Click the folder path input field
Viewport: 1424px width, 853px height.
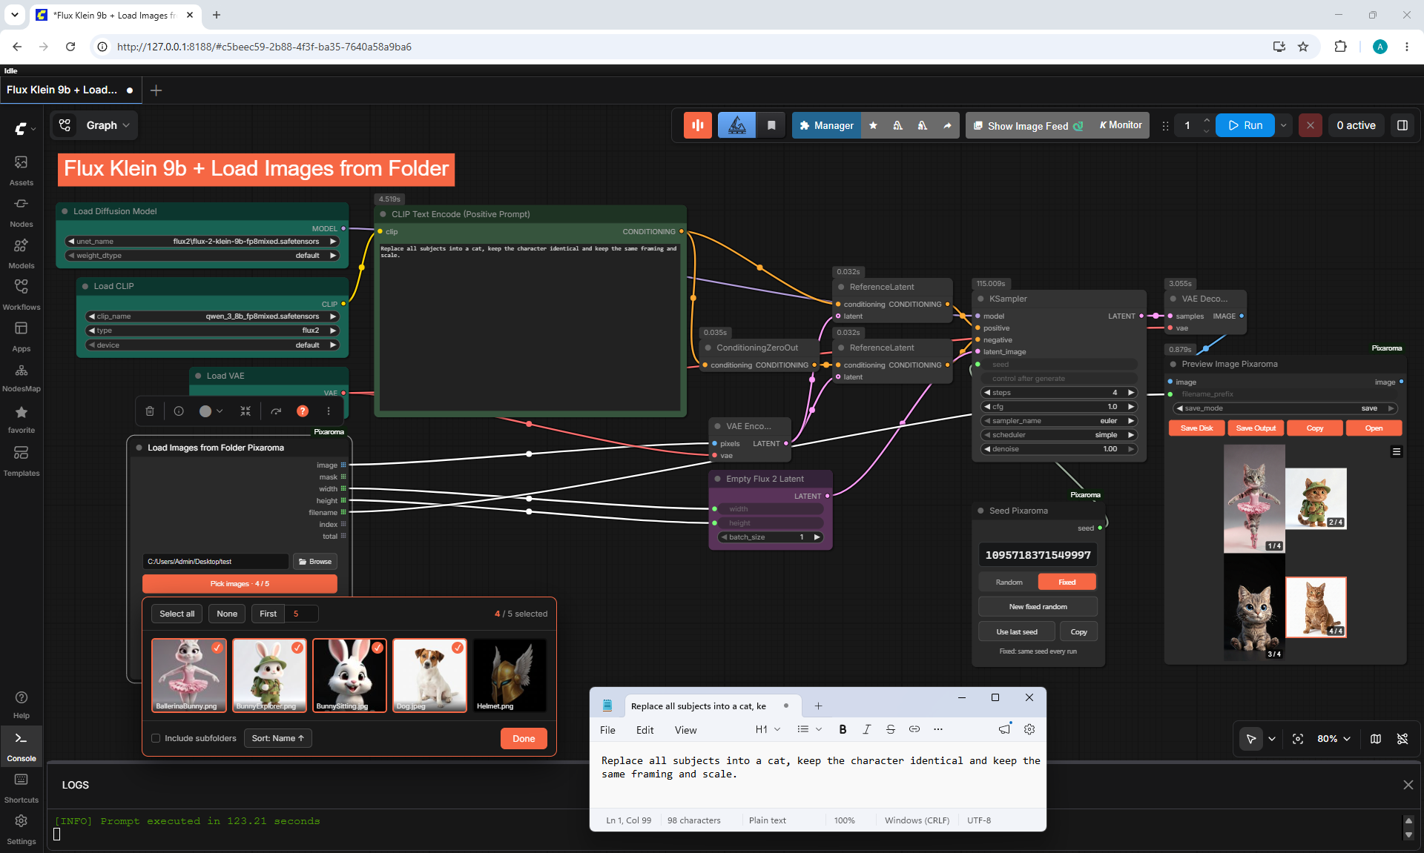coord(215,562)
